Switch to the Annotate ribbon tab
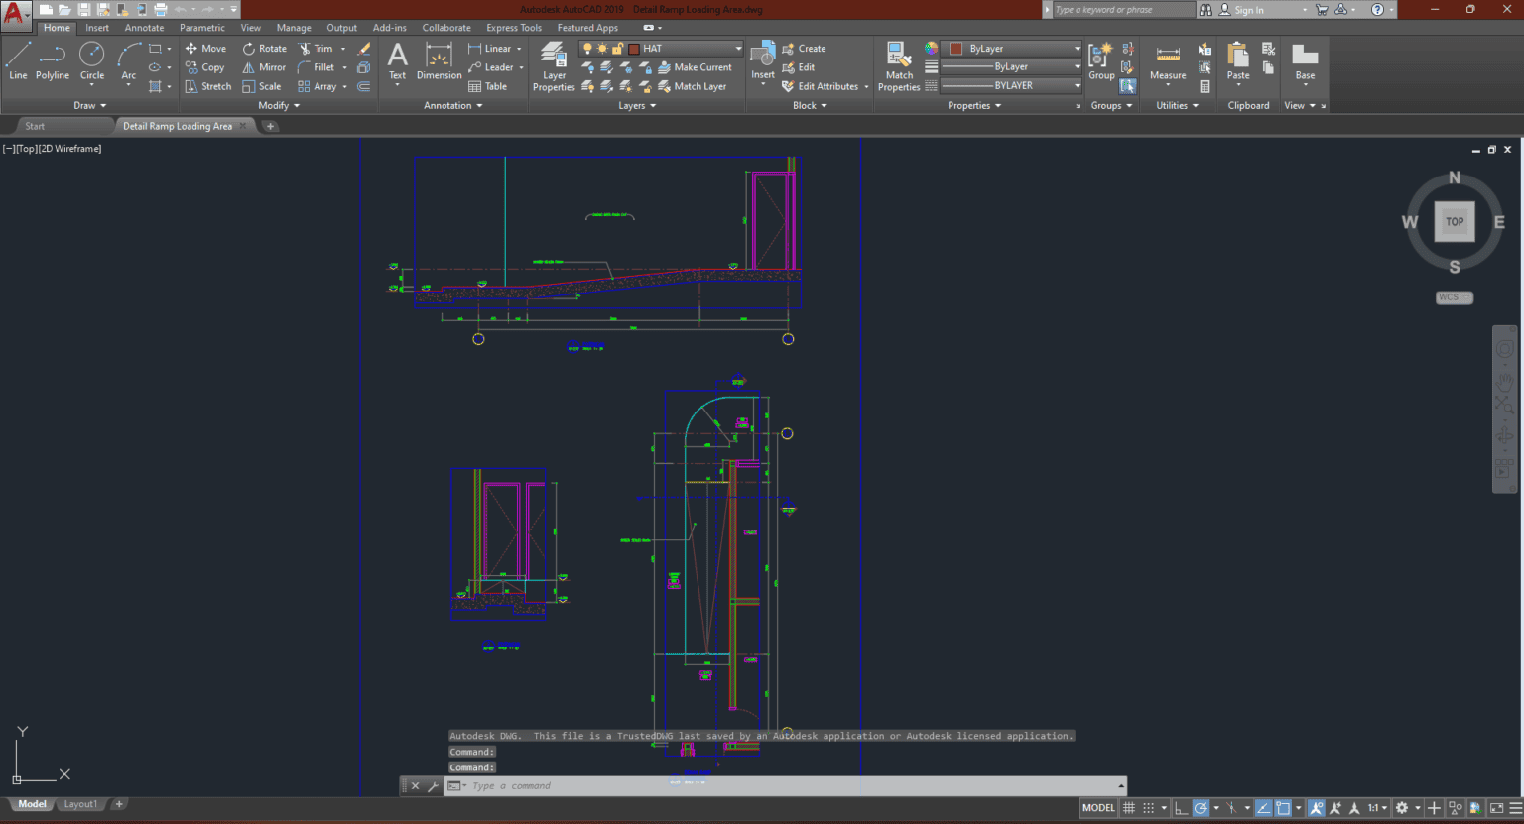1524x824 pixels. pos(144,27)
